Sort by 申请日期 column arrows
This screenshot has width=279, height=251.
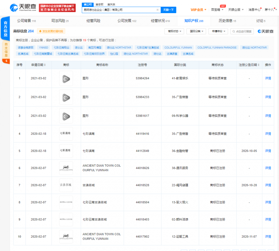point(45,65)
